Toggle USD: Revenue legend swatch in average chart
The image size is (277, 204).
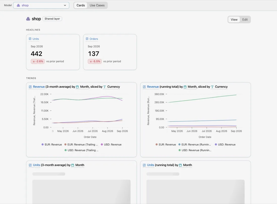coord(102,144)
